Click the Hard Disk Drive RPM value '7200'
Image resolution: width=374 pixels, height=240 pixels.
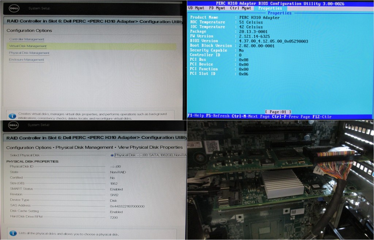click(114, 218)
